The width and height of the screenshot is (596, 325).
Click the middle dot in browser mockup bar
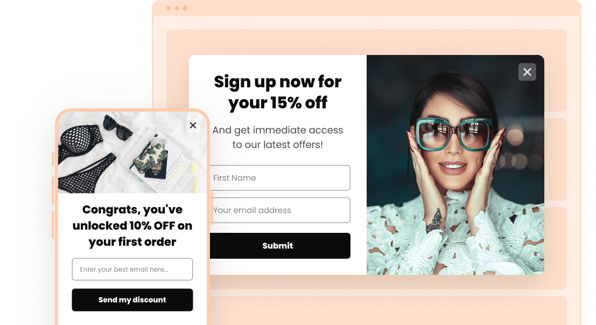point(177,8)
